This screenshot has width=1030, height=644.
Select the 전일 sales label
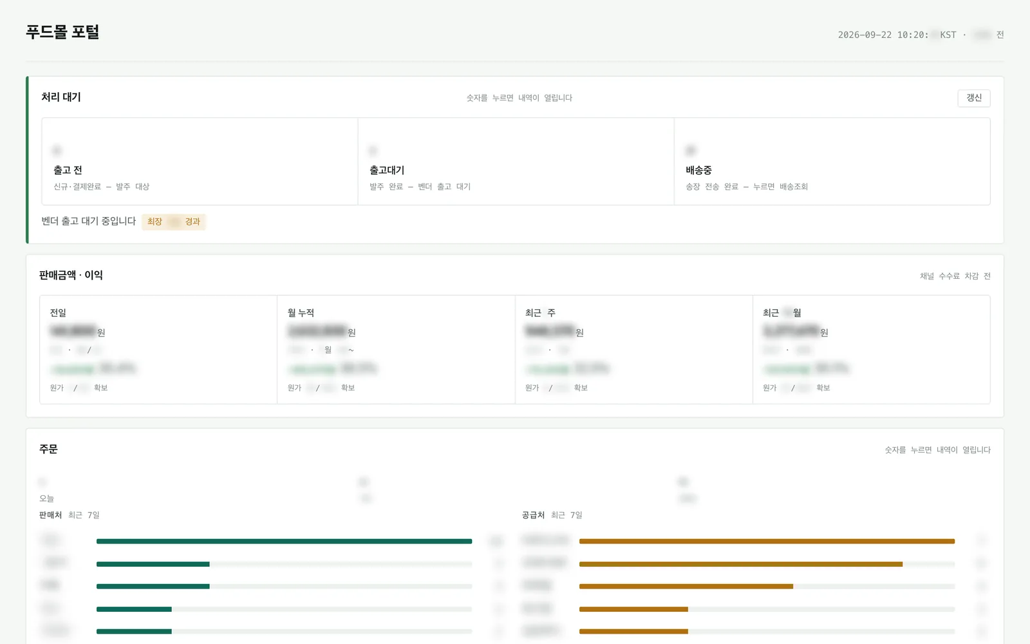(x=58, y=313)
